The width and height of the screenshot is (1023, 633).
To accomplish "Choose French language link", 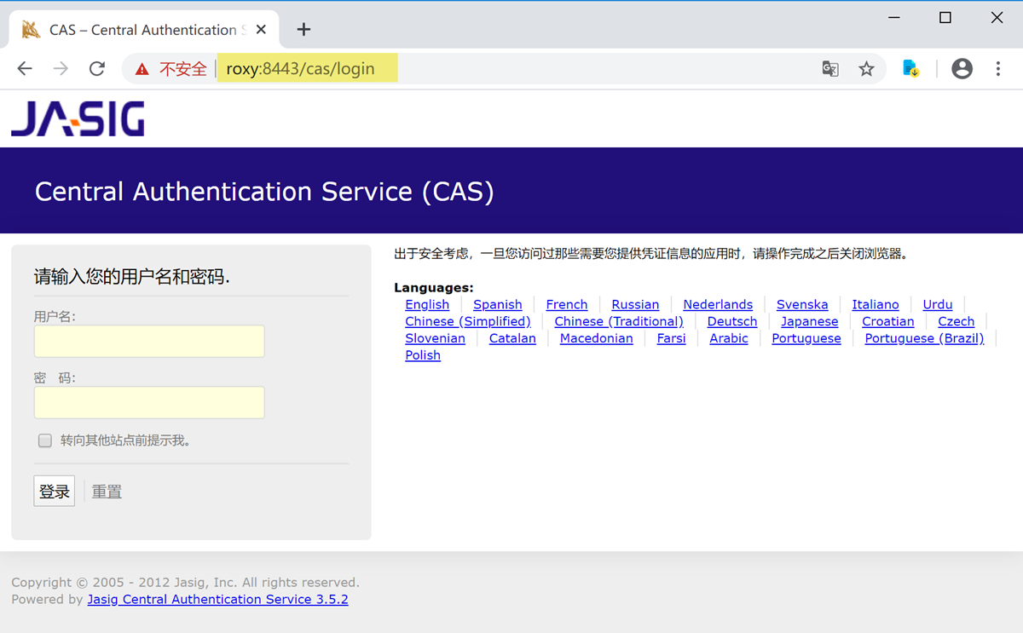I will click(x=567, y=304).
